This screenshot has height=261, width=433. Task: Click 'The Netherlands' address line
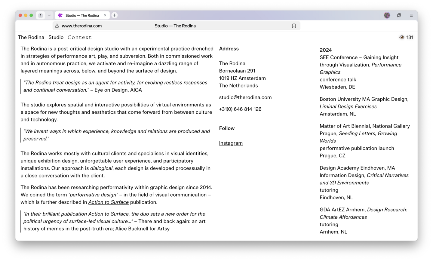pyautogui.click(x=238, y=86)
